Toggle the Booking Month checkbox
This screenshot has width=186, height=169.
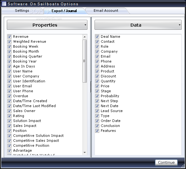[x=10, y=51]
